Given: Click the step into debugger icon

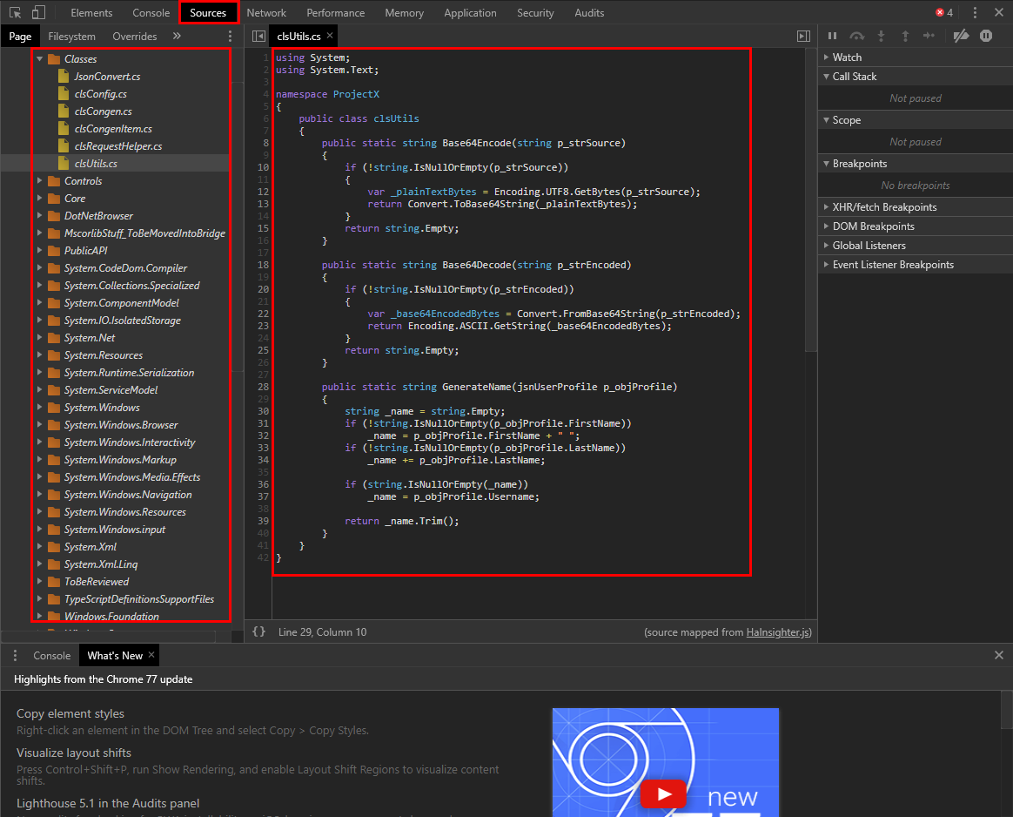Looking at the screenshot, I should pos(881,37).
